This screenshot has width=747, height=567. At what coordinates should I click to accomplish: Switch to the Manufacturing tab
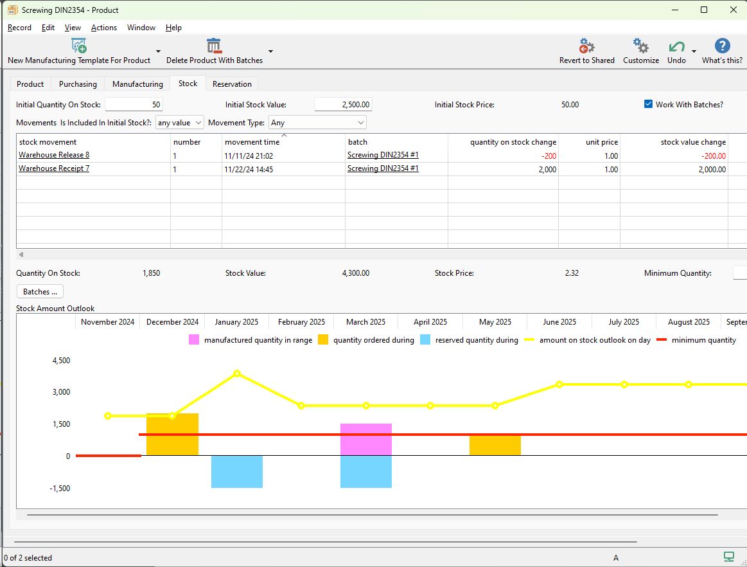pos(137,84)
